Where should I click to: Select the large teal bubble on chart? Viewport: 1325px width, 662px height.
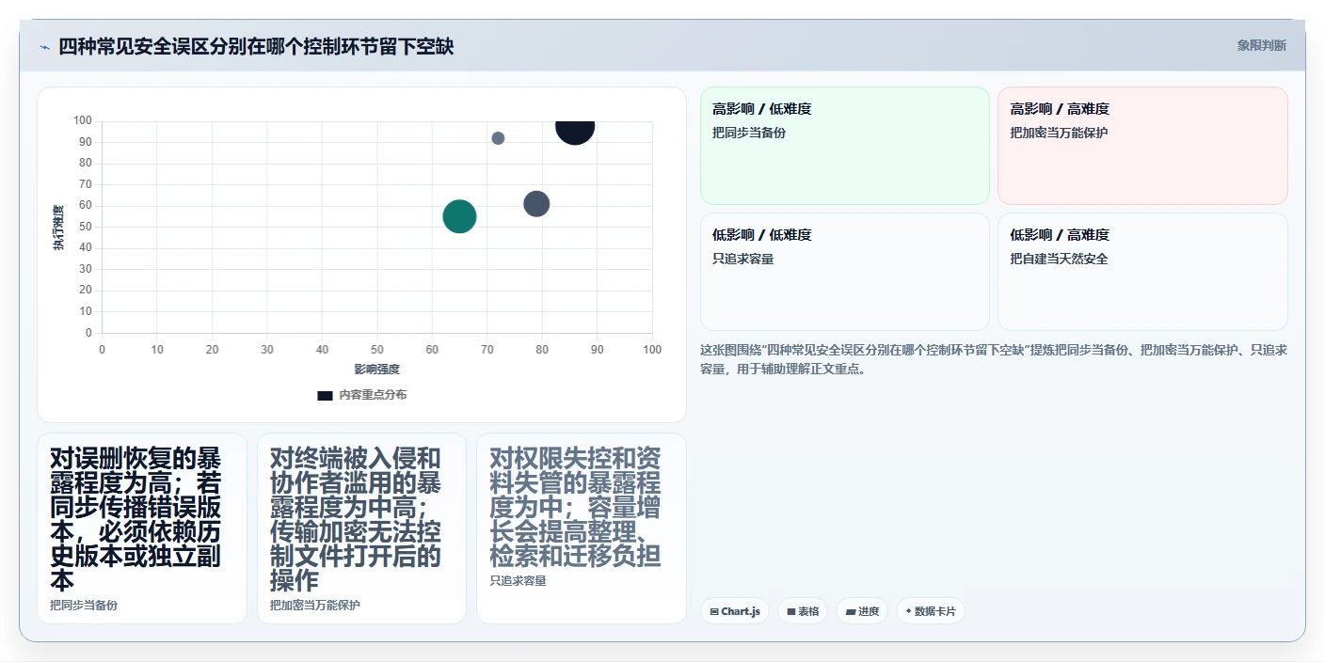(x=459, y=216)
